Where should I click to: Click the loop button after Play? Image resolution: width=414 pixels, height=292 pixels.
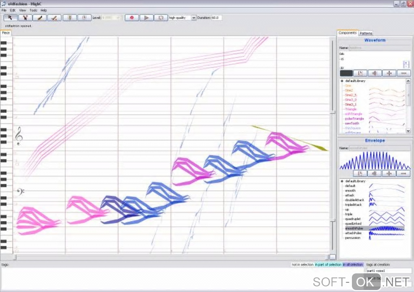coord(161,18)
